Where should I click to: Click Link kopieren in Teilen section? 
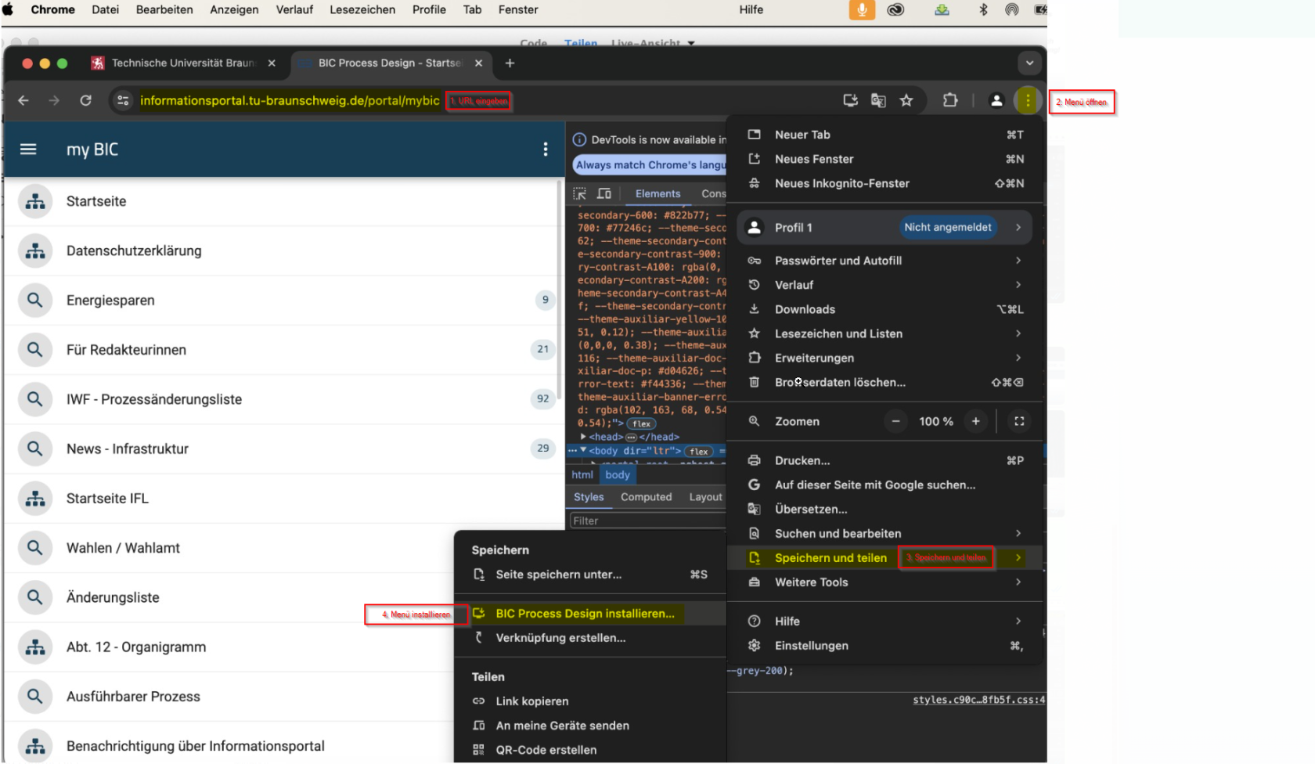(x=590, y=701)
